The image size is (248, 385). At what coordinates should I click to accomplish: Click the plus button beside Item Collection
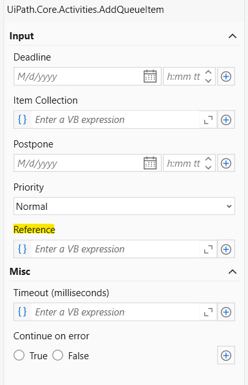pyautogui.click(x=226, y=120)
